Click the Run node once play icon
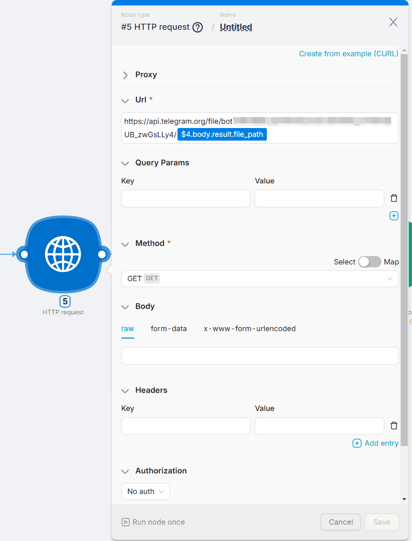The height and width of the screenshot is (541, 412). click(x=125, y=522)
